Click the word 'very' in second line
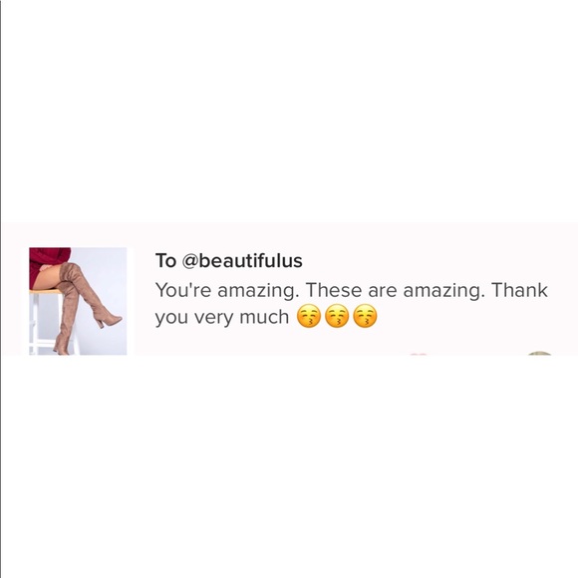This screenshot has height=578, width=578. tap(214, 318)
